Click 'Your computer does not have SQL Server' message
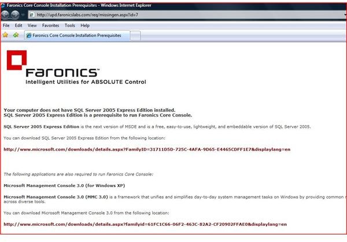Viewport: 347px width, 242px height. (90, 110)
